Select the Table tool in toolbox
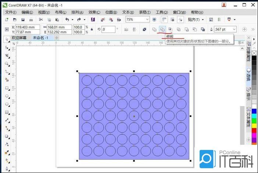 point(7,112)
